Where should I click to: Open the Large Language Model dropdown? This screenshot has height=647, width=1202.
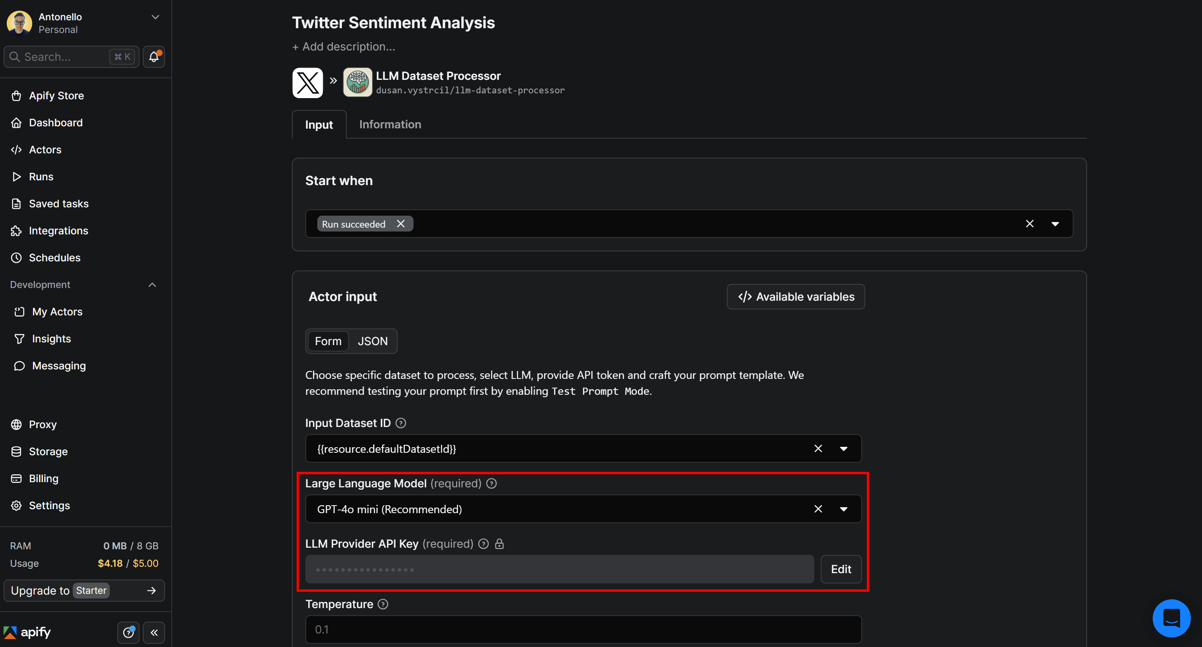pos(844,508)
